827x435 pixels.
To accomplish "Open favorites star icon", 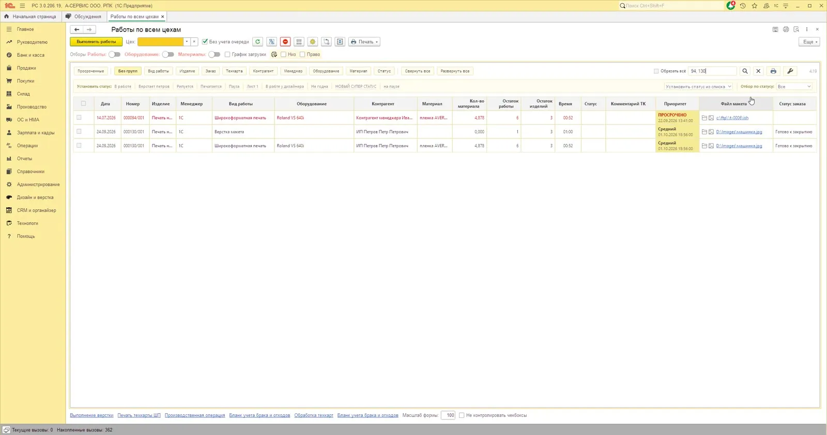I will pyautogui.click(x=755, y=6).
